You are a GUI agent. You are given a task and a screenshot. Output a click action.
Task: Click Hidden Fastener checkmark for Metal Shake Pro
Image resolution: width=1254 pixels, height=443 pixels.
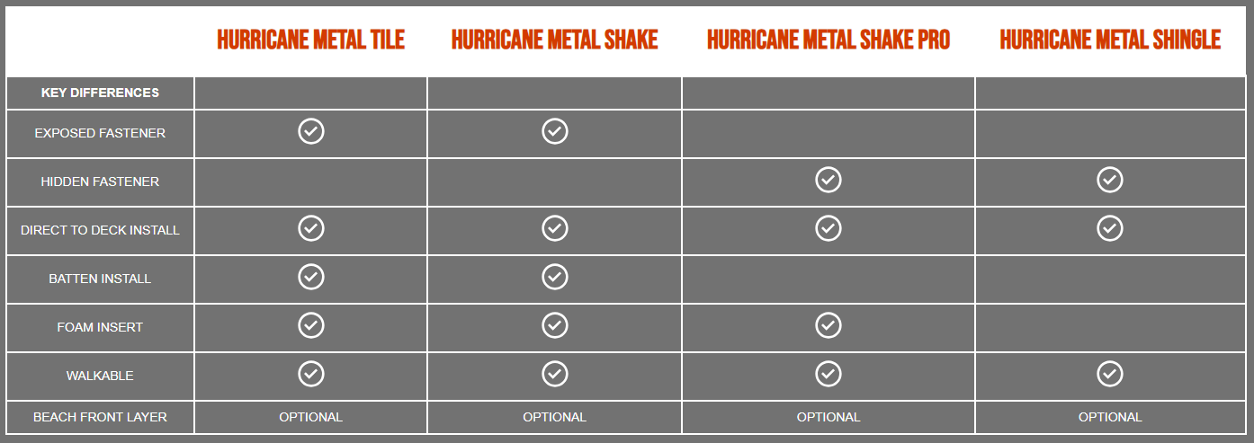click(x=829, y=180)
